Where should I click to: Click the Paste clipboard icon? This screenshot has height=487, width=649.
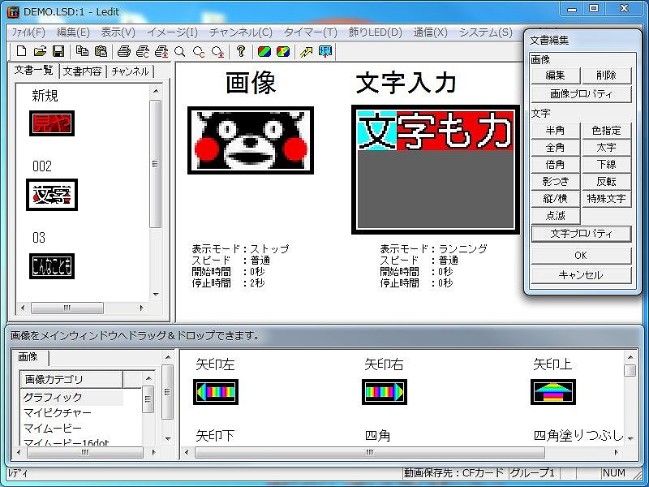tap(101, 51)
